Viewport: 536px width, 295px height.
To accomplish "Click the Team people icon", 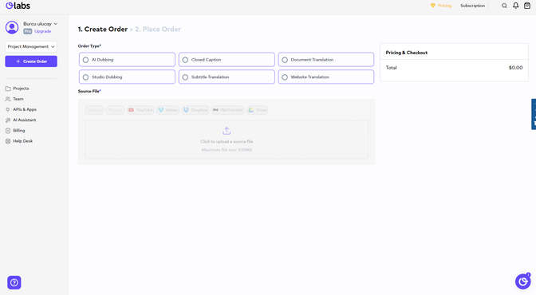I will click(x=8, y=99).
